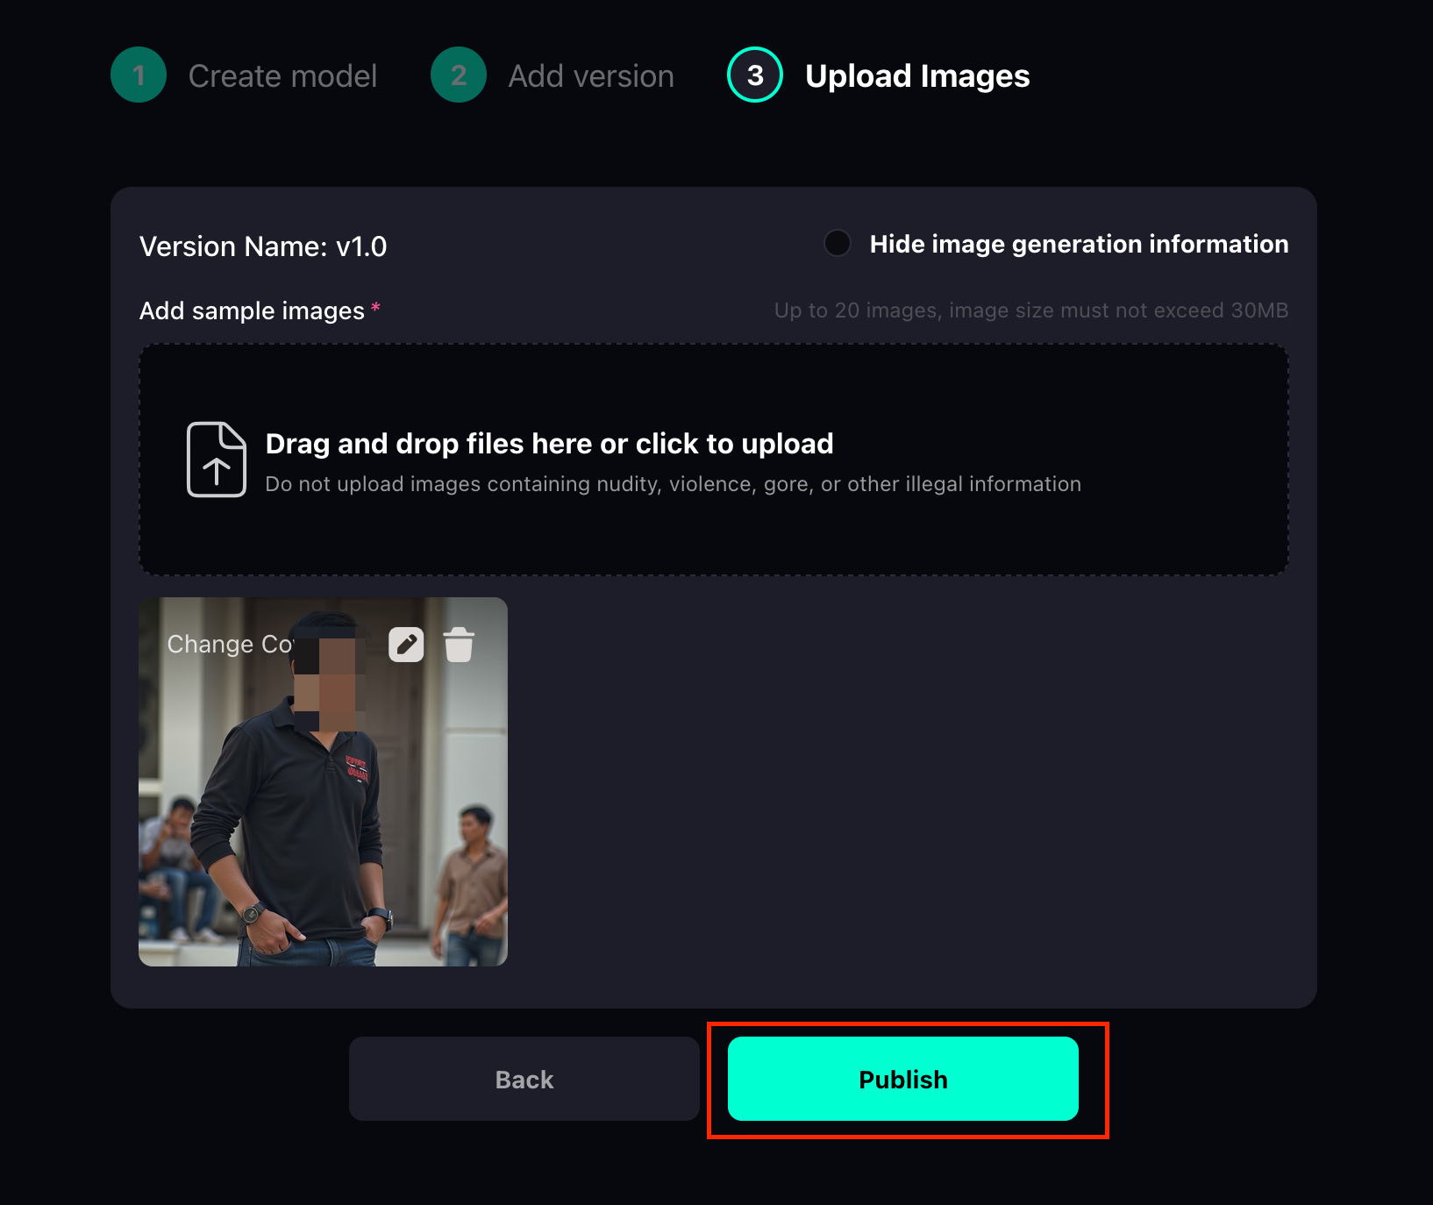Select the step 1 circle icon
Screen dimensions: 1433x1205
[138, 75]
